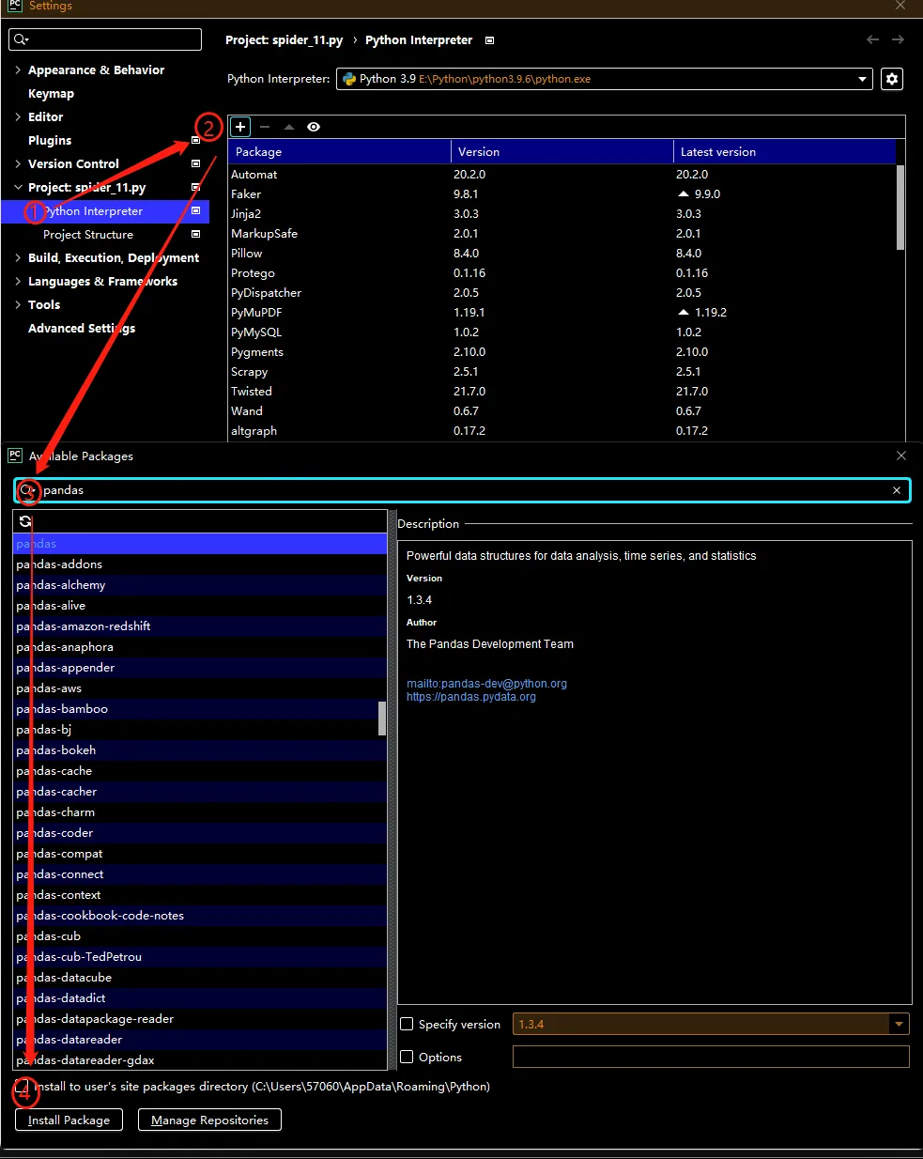
Task: Expand the Editor settings section
Action: (x=18, y=116)
